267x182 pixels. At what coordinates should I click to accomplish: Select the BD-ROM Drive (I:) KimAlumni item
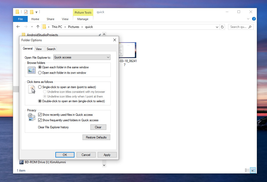coord(45,162)
